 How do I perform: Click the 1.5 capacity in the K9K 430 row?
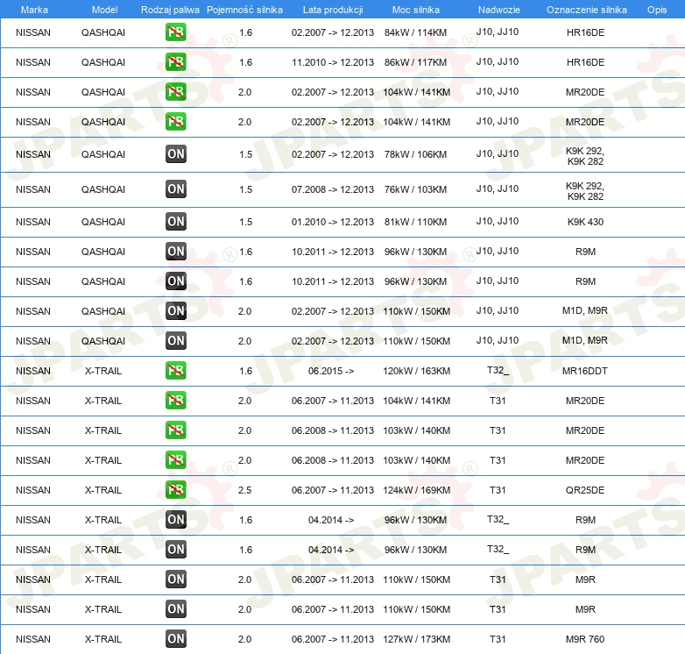click(x=245, y=222)
